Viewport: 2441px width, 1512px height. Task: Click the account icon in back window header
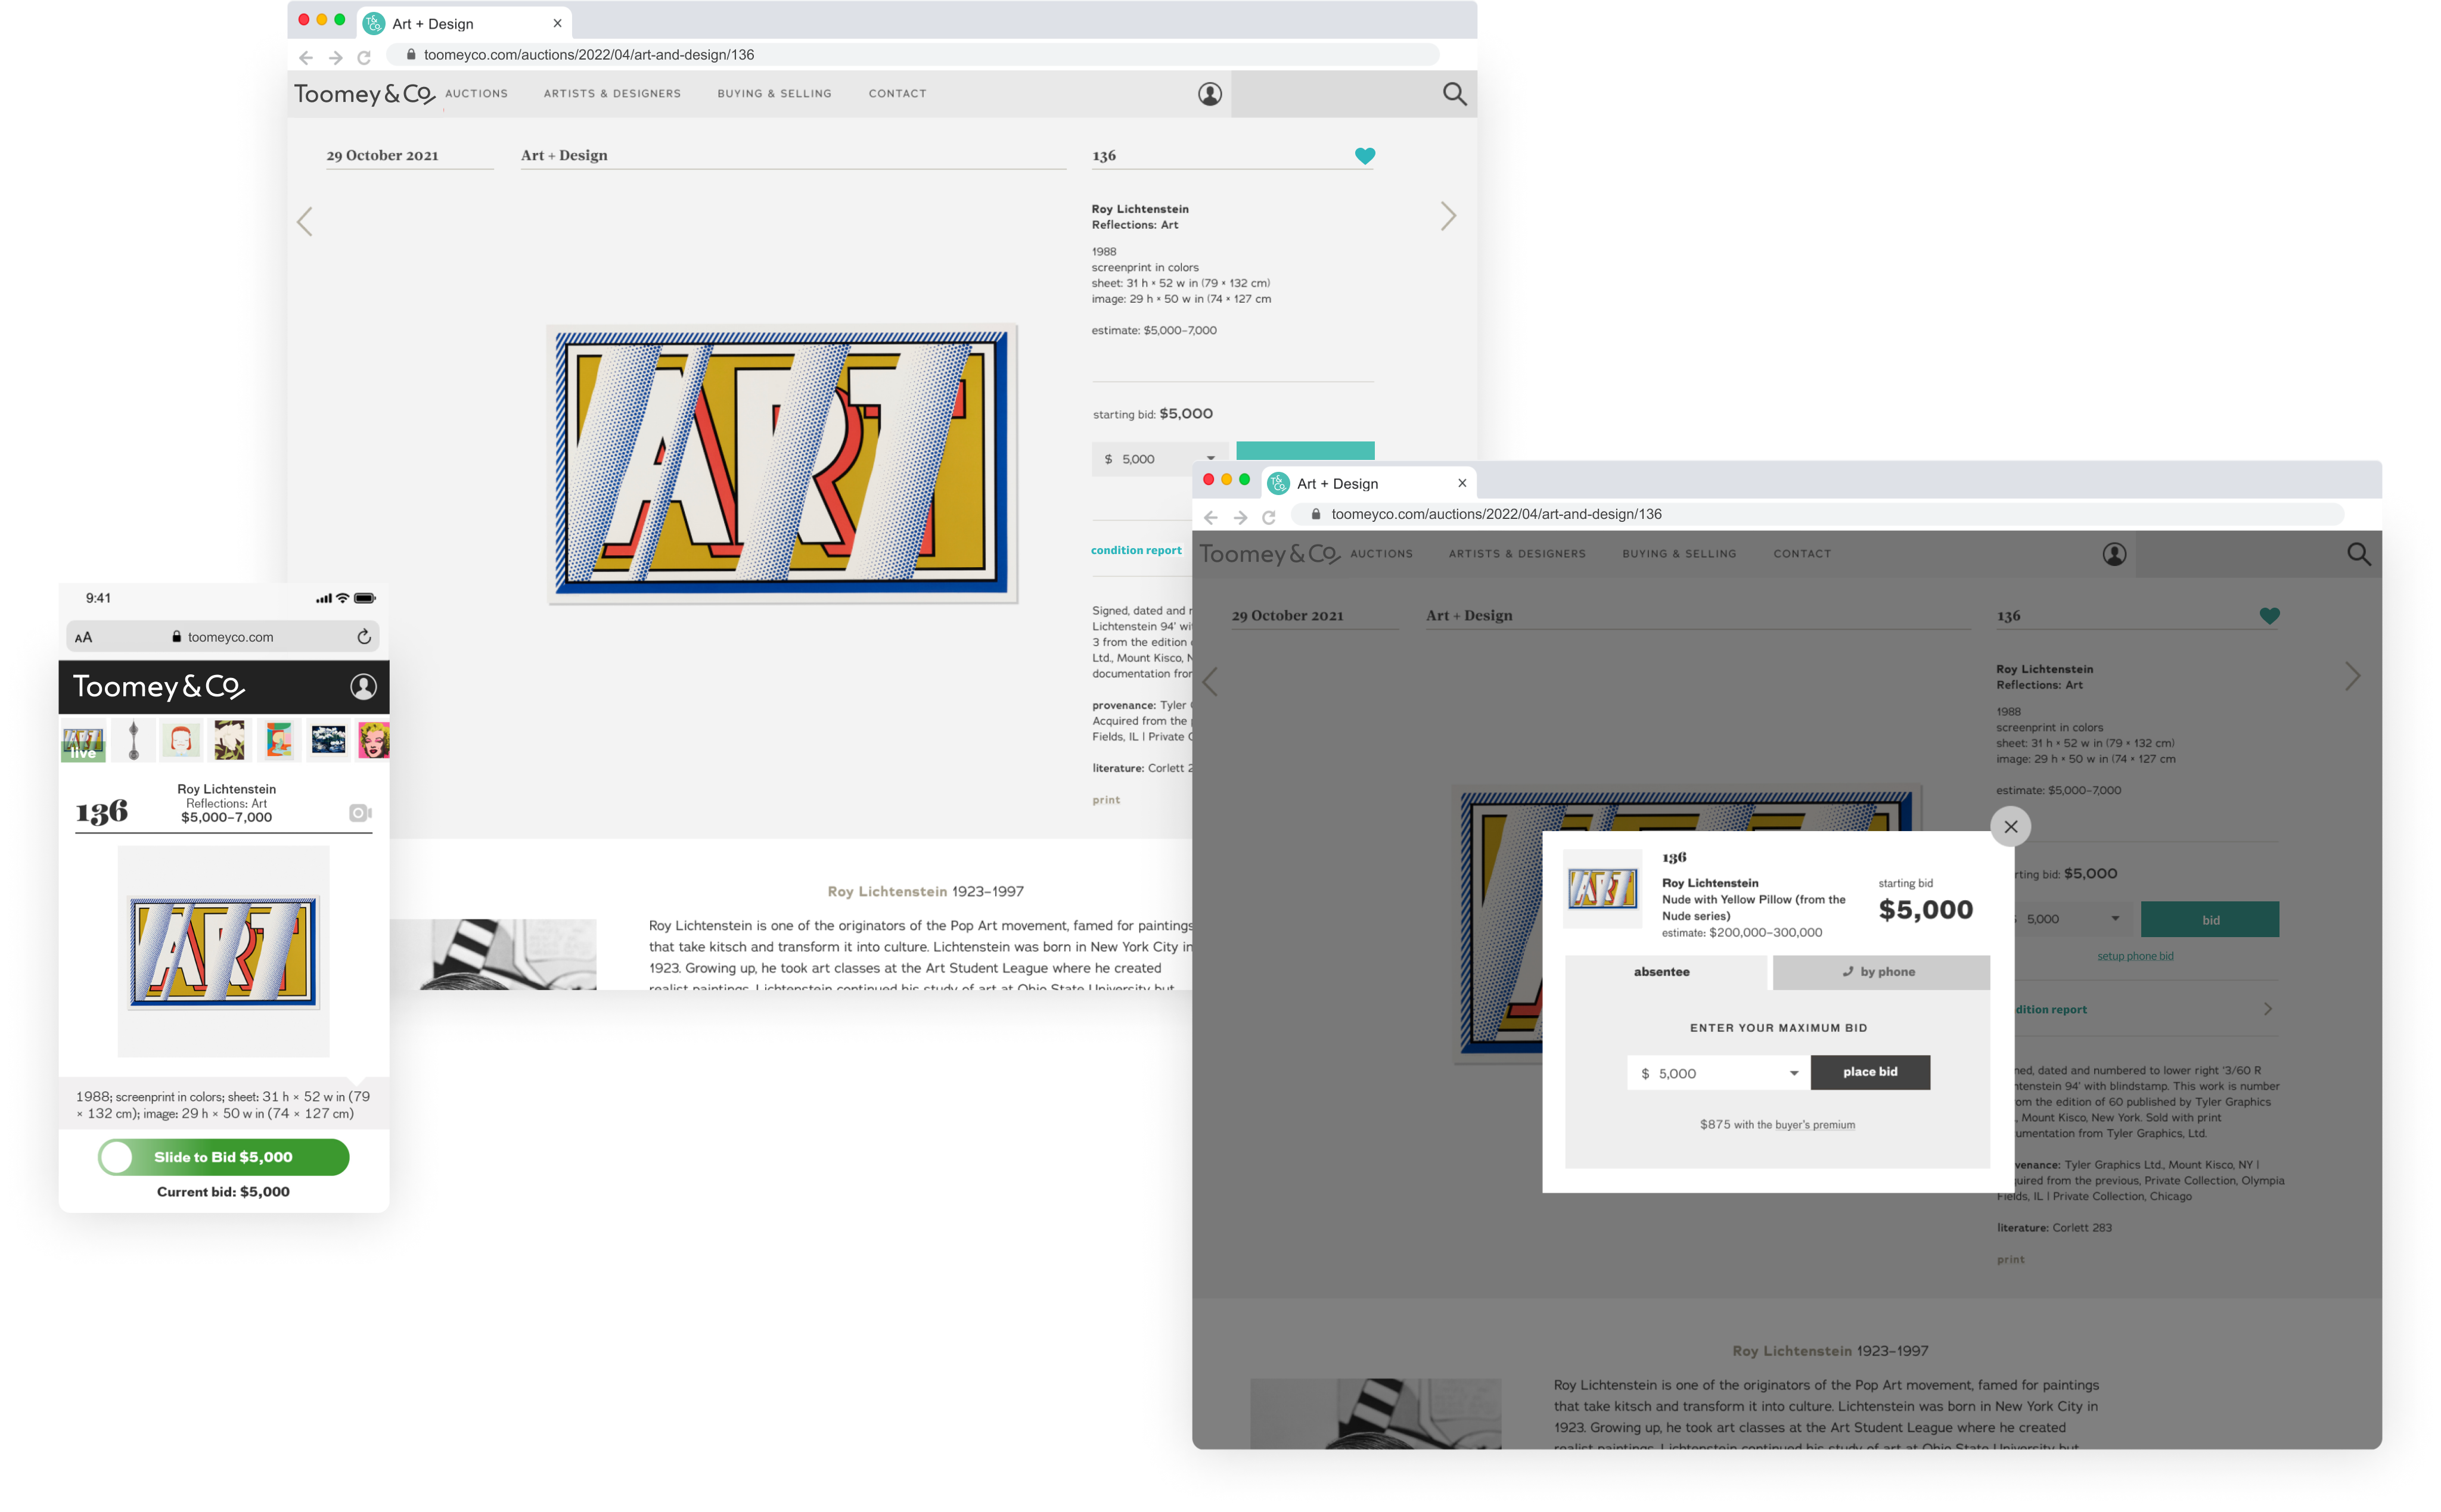[x=1210, y=94]
